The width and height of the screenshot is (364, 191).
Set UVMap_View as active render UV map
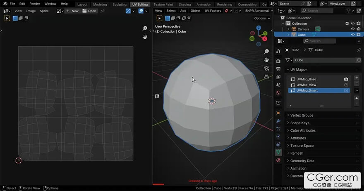click(x=346, y=85)
